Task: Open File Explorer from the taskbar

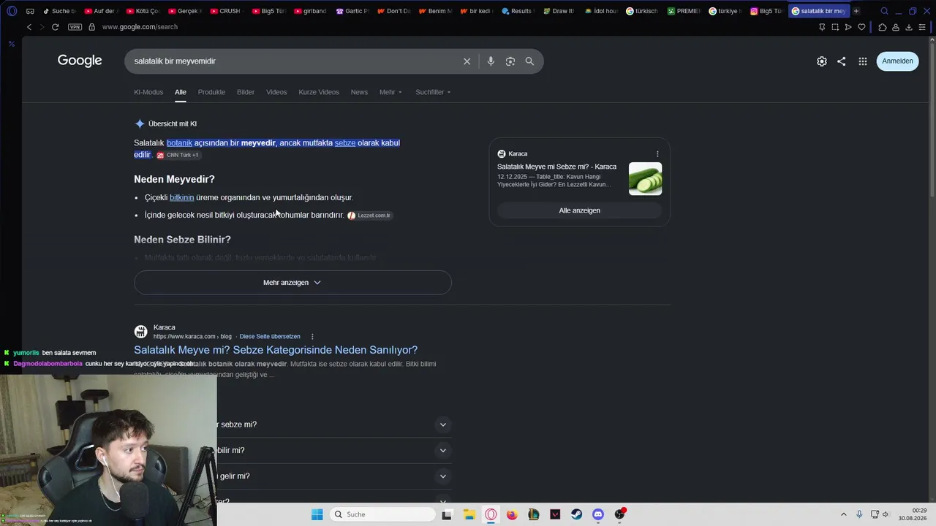Action: pos(469,514)
